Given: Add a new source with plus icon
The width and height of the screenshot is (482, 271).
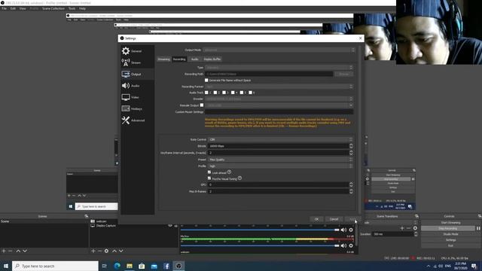Looking at the screenshot, I should click(x=93, y=251).
